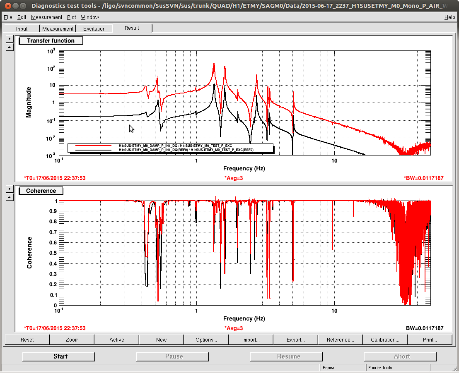Click the Transfer function title box
The height and width of the screenshot is (373, 459).
point(51,41)
